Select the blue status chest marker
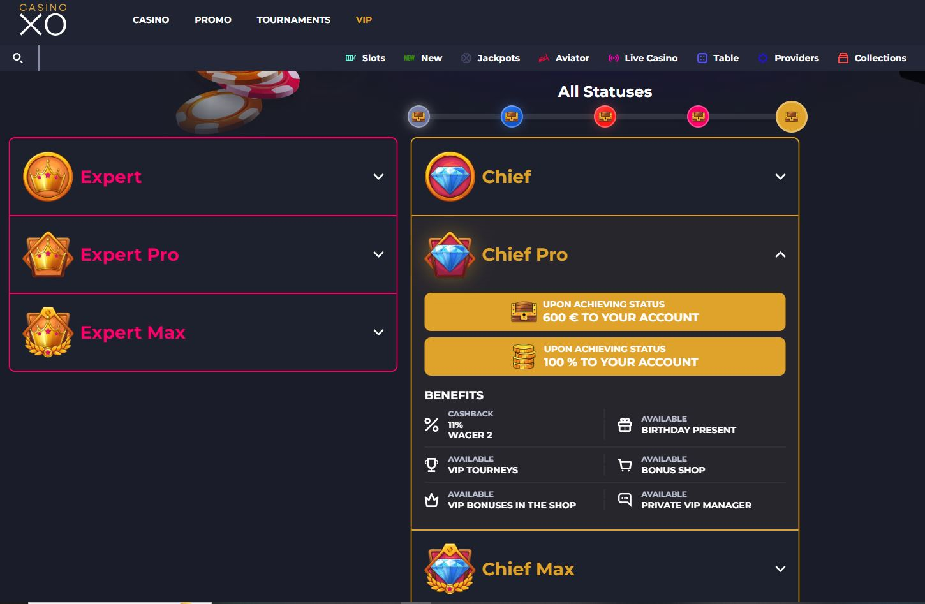 (x=512, y=117)
